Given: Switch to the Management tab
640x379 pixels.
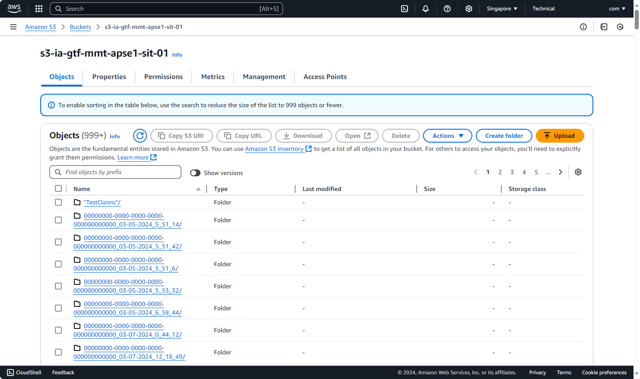Looking at the screenshot, I should [x=264, y=76].
